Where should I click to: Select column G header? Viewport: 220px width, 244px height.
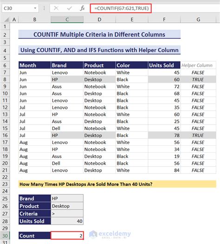click(198, 20)
